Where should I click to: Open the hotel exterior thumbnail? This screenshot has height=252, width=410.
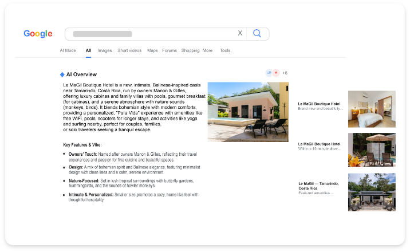372,192
